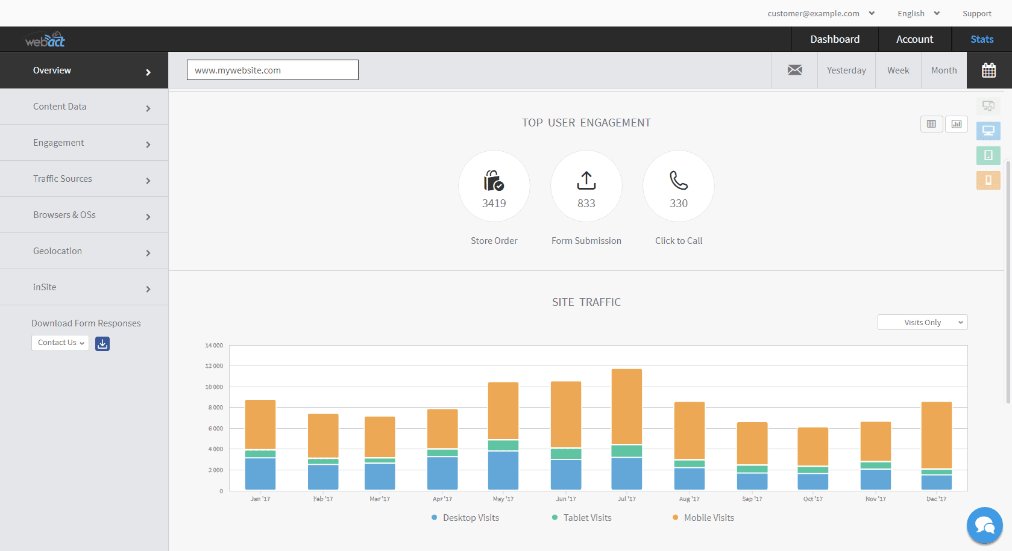Select the bar chart view icon
The height and width of the screenshot is (551, 1012).
[957, 124]
